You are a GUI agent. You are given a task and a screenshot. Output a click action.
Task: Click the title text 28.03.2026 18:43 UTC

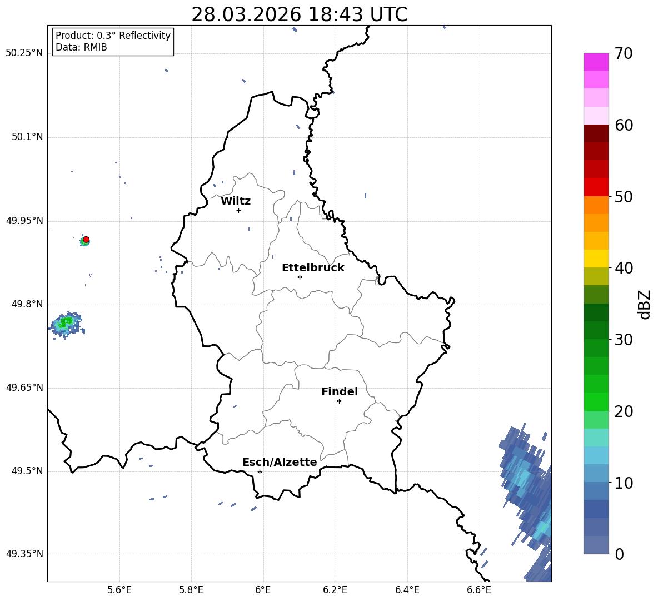[299, 14]
